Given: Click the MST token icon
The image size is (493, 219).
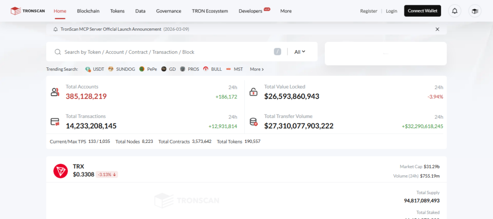Looking at the screenshot, I should click(x=229, y=69).
